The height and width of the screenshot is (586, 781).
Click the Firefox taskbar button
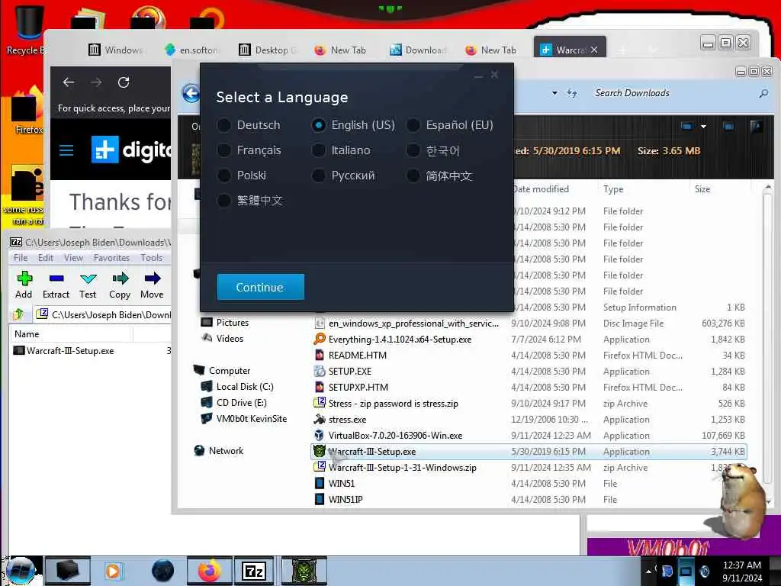209,571
